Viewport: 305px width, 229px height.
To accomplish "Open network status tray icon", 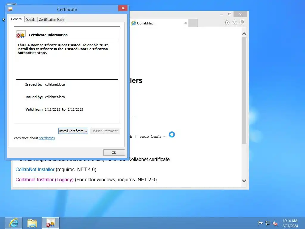I will click(268, 223).
